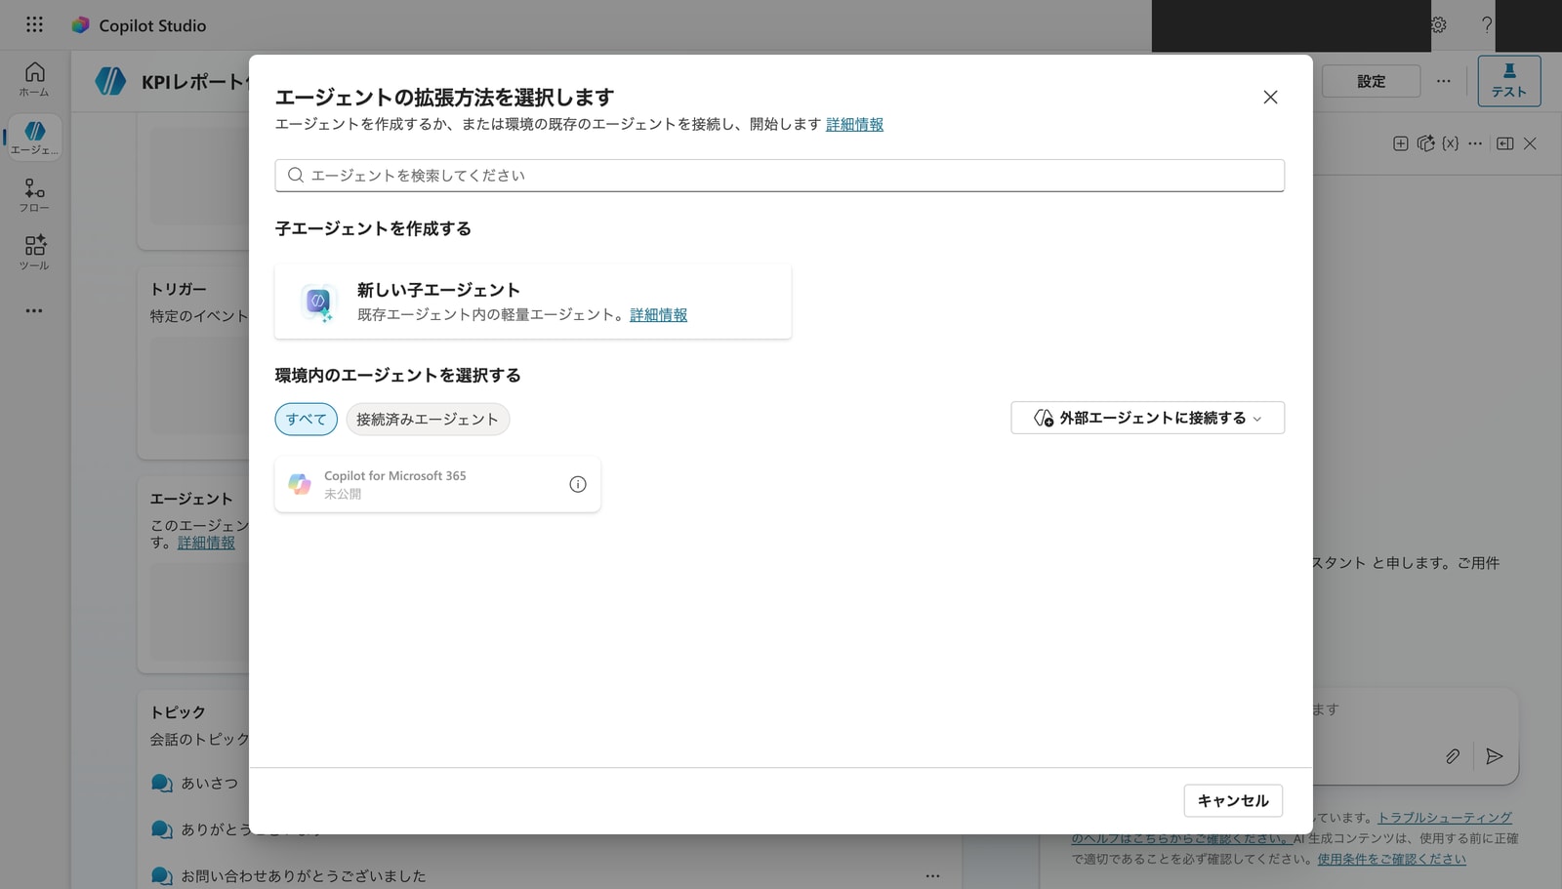This screenshot has width=1562, height=889.
Task: Open the ellipsis on お問い合わせ topic row
Action: [932, 875]
